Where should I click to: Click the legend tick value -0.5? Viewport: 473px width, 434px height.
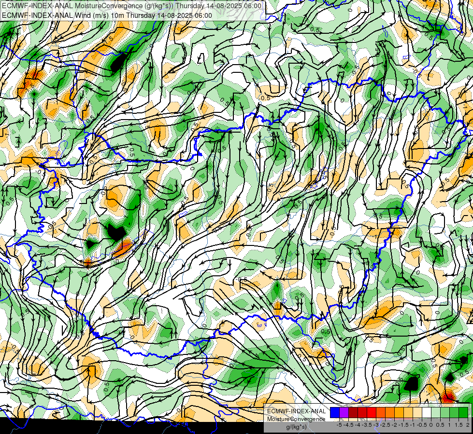tap(422, 425)
